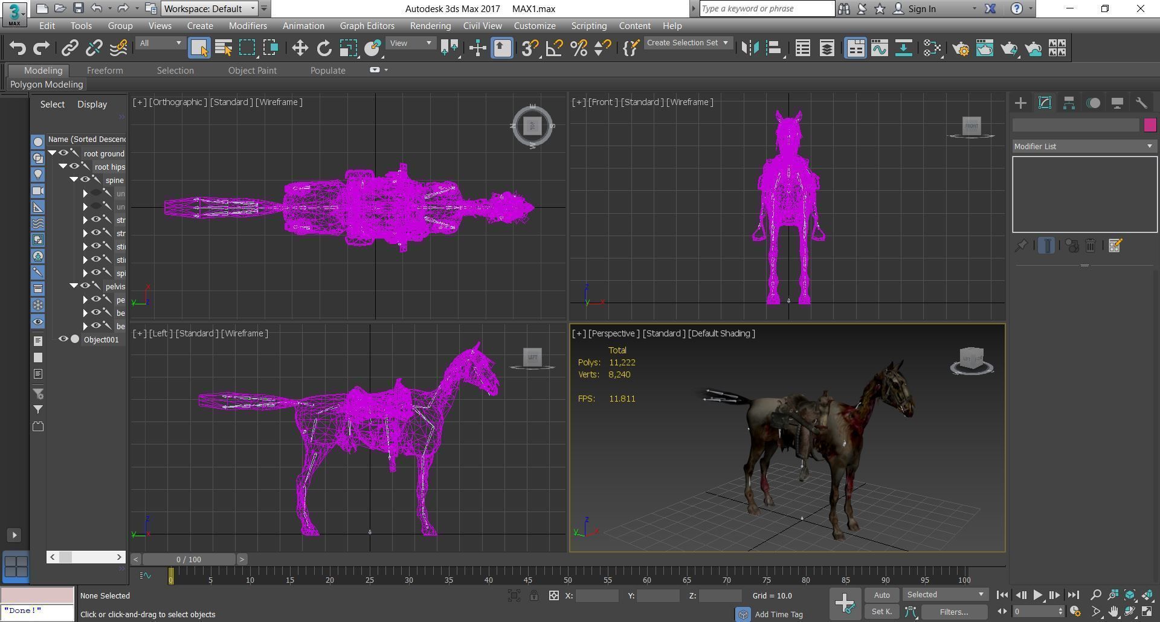This screenshot has width=1160, height=622.
Task: Open the Graph Editors menu
Action: [367, 26]
